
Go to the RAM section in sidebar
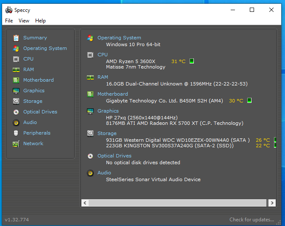pos(28,69)
